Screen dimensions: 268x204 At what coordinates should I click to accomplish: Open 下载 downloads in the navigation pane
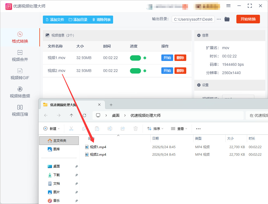point(56,175)
